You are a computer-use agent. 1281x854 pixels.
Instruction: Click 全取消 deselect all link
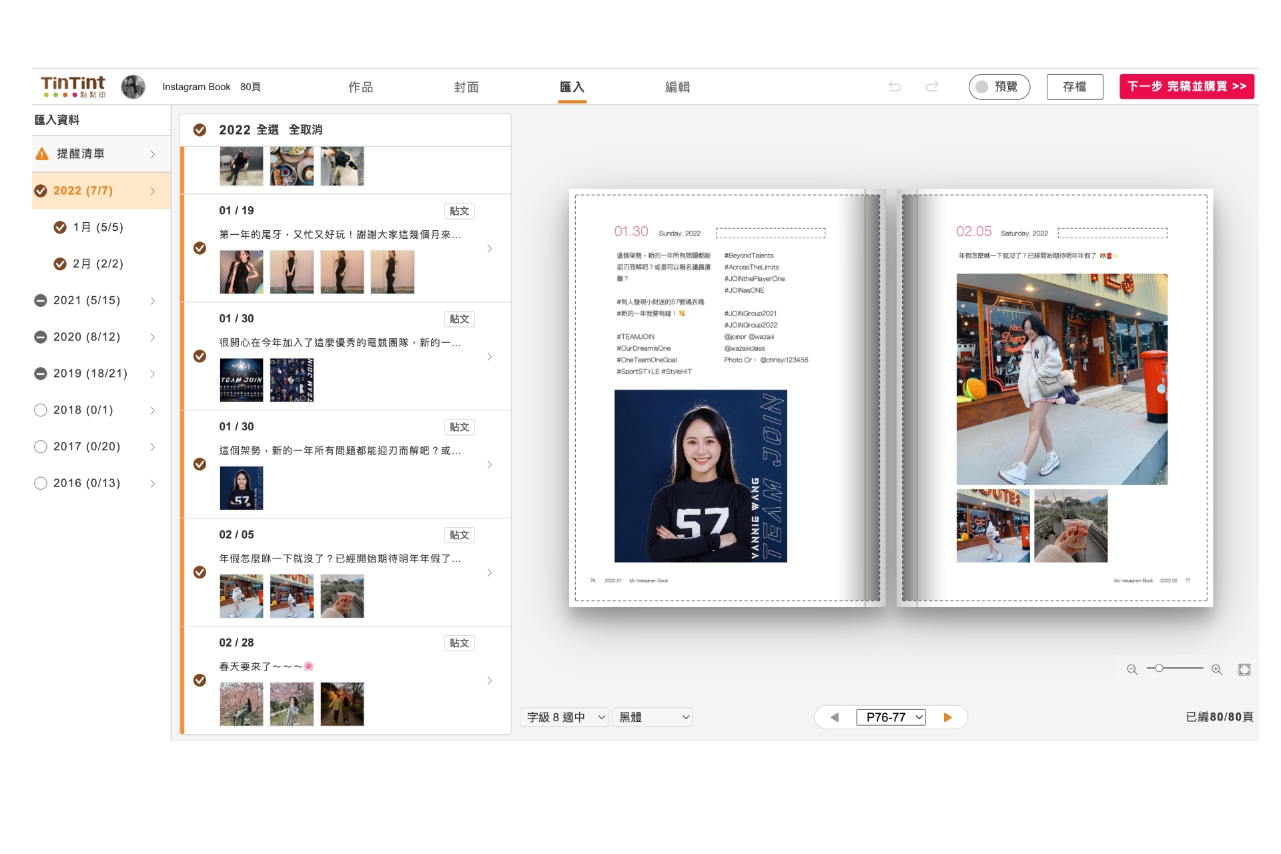[306, 129]
